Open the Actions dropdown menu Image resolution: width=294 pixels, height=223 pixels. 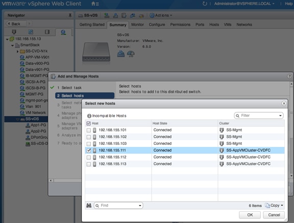tap(161, 15)
